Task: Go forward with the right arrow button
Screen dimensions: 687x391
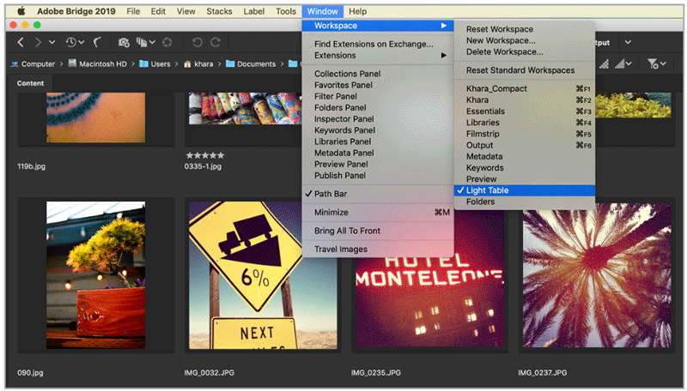Action: 38,42
